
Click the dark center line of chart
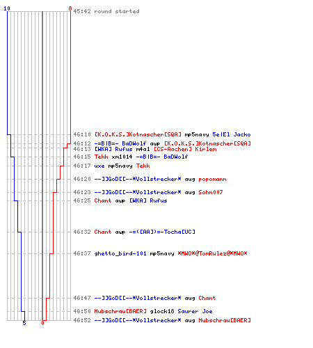[x=42, y=166]
